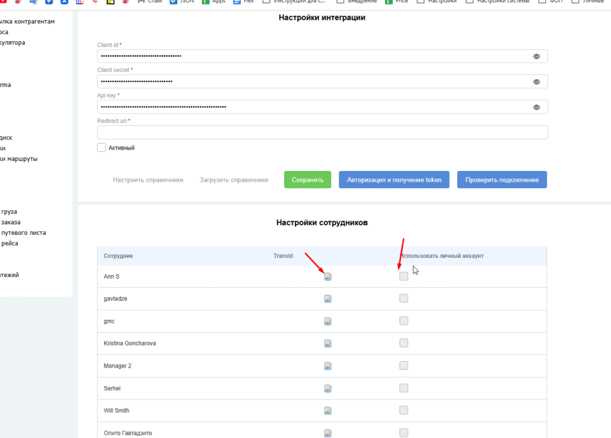The width and height of the screenshot is (611, 438).
Task: Show the Client secret value
Action: click(x=536, y=82)
